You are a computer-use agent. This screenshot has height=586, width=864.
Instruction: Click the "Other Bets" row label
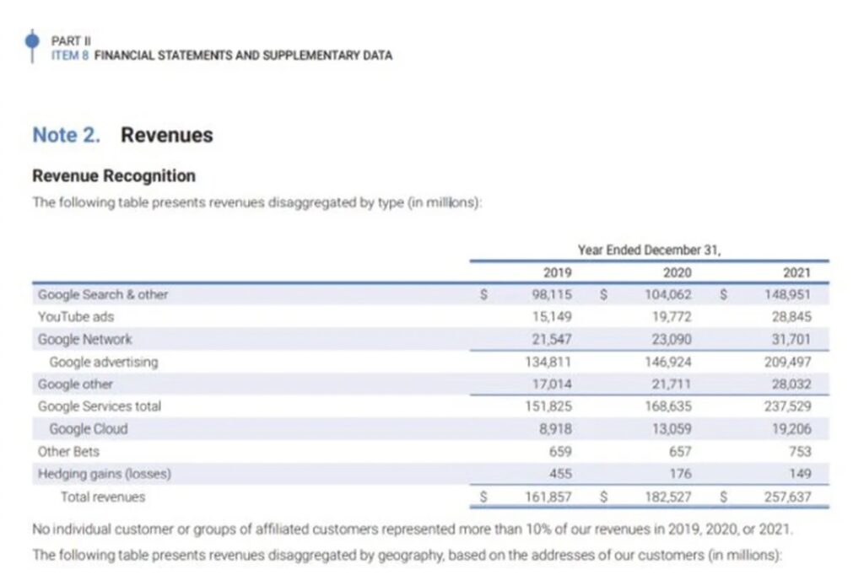pyautogui.click(x=69, y=452)
